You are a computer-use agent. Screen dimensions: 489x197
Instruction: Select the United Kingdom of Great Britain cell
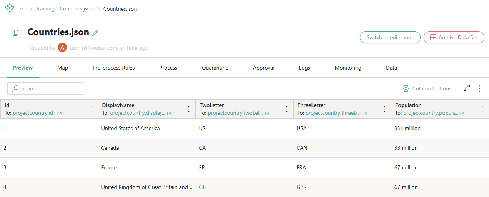point(147,187)
